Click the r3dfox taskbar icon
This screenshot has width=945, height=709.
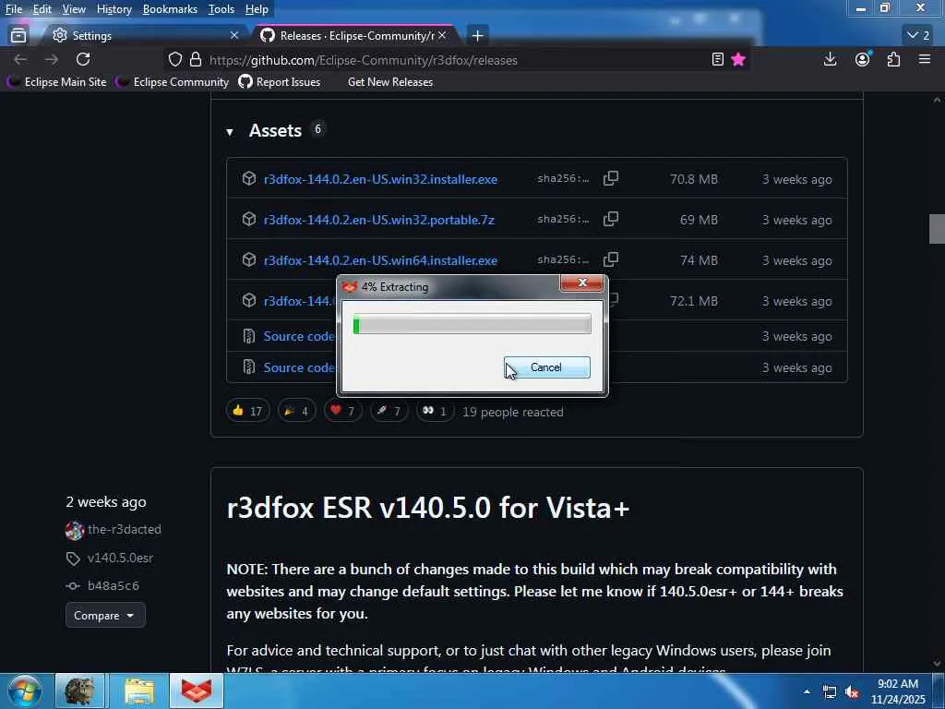(x=197, y=691)
